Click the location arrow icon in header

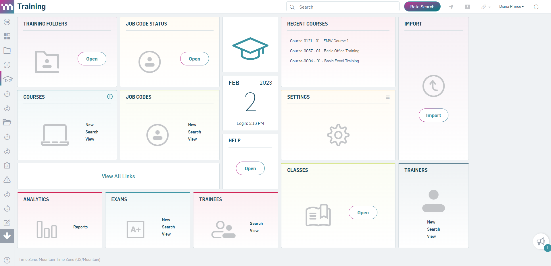pos(451,7)
